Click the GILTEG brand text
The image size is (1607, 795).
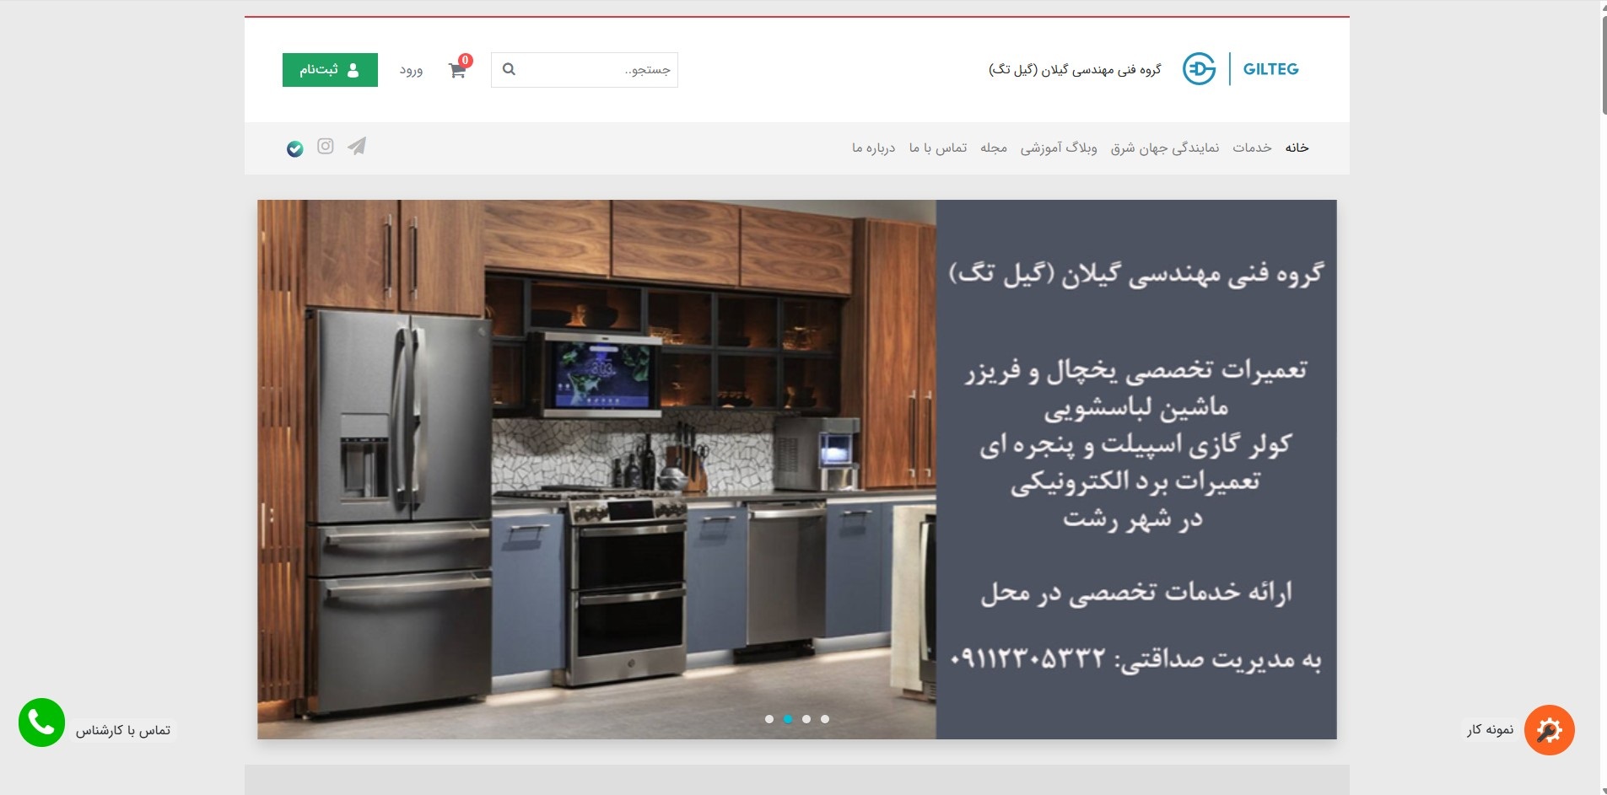1270,69
